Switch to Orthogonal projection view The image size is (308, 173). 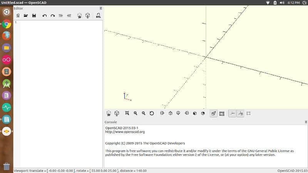coord(222,113)
